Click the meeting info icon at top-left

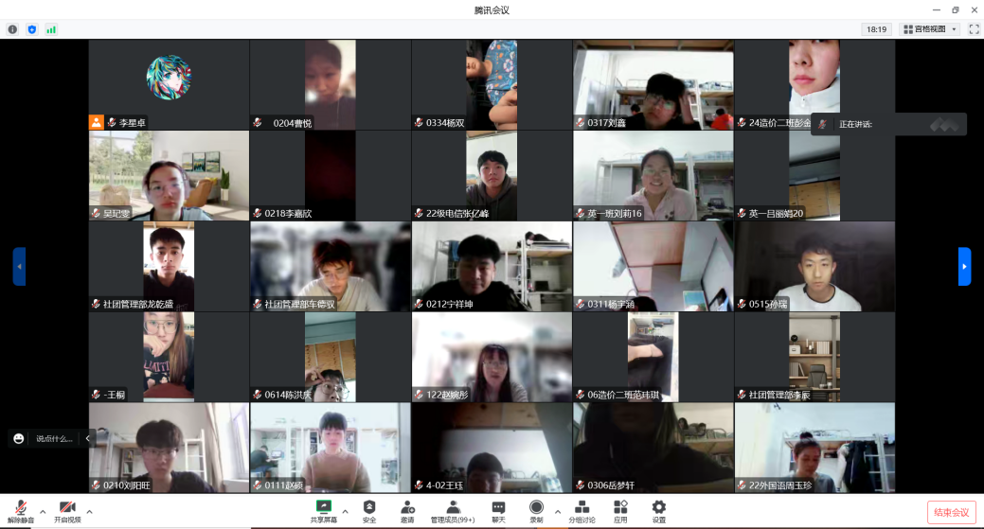12,29
